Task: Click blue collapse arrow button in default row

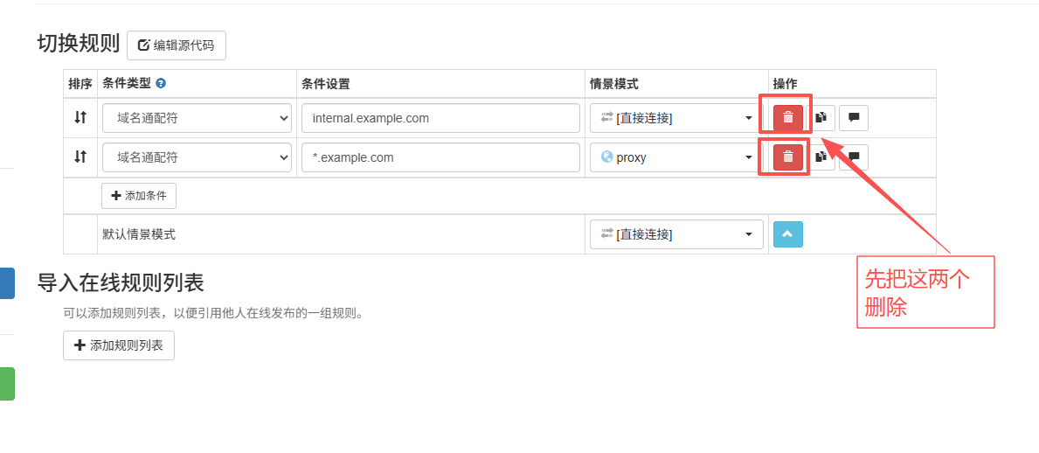Action: 788,234
